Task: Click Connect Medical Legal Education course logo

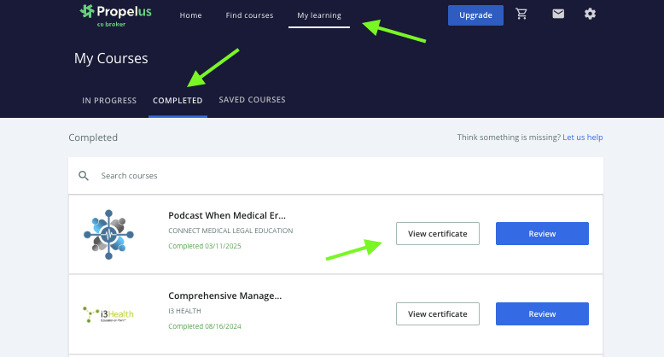Action: pyautogui.click(x=110, y=234)
